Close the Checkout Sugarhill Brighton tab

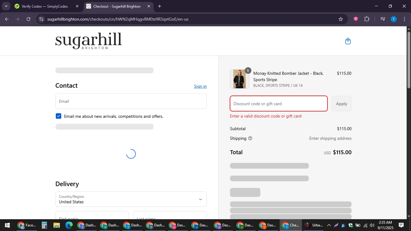coord(149,6)
